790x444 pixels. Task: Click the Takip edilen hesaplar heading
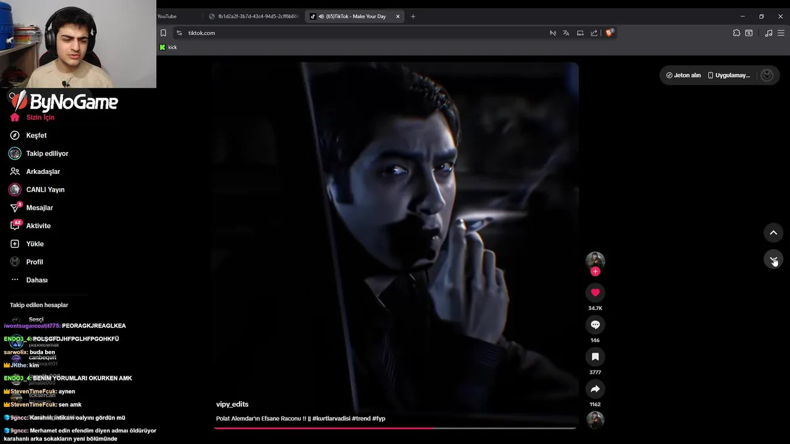(x=39, y=305)
